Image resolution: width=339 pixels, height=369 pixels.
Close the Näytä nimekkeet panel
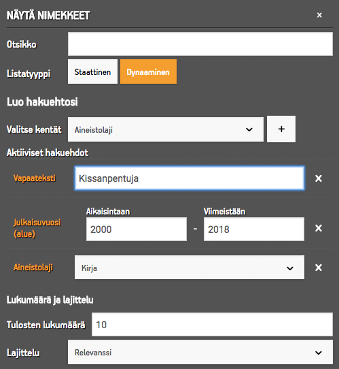pos(319,15)
